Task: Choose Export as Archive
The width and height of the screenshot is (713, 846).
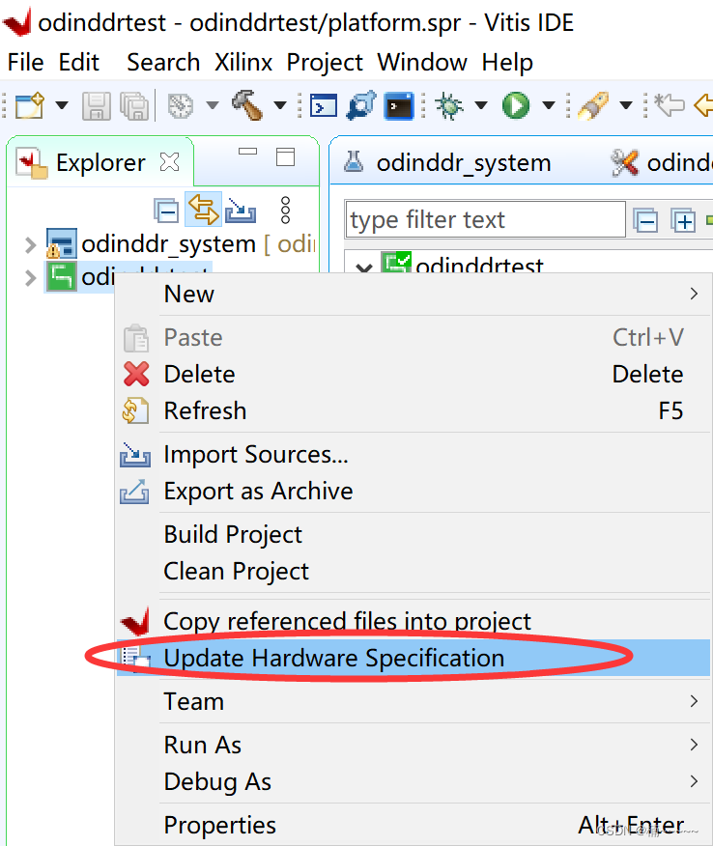Action: 413,491
